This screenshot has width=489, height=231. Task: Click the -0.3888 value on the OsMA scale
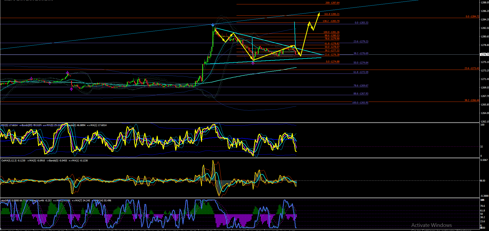484,196
